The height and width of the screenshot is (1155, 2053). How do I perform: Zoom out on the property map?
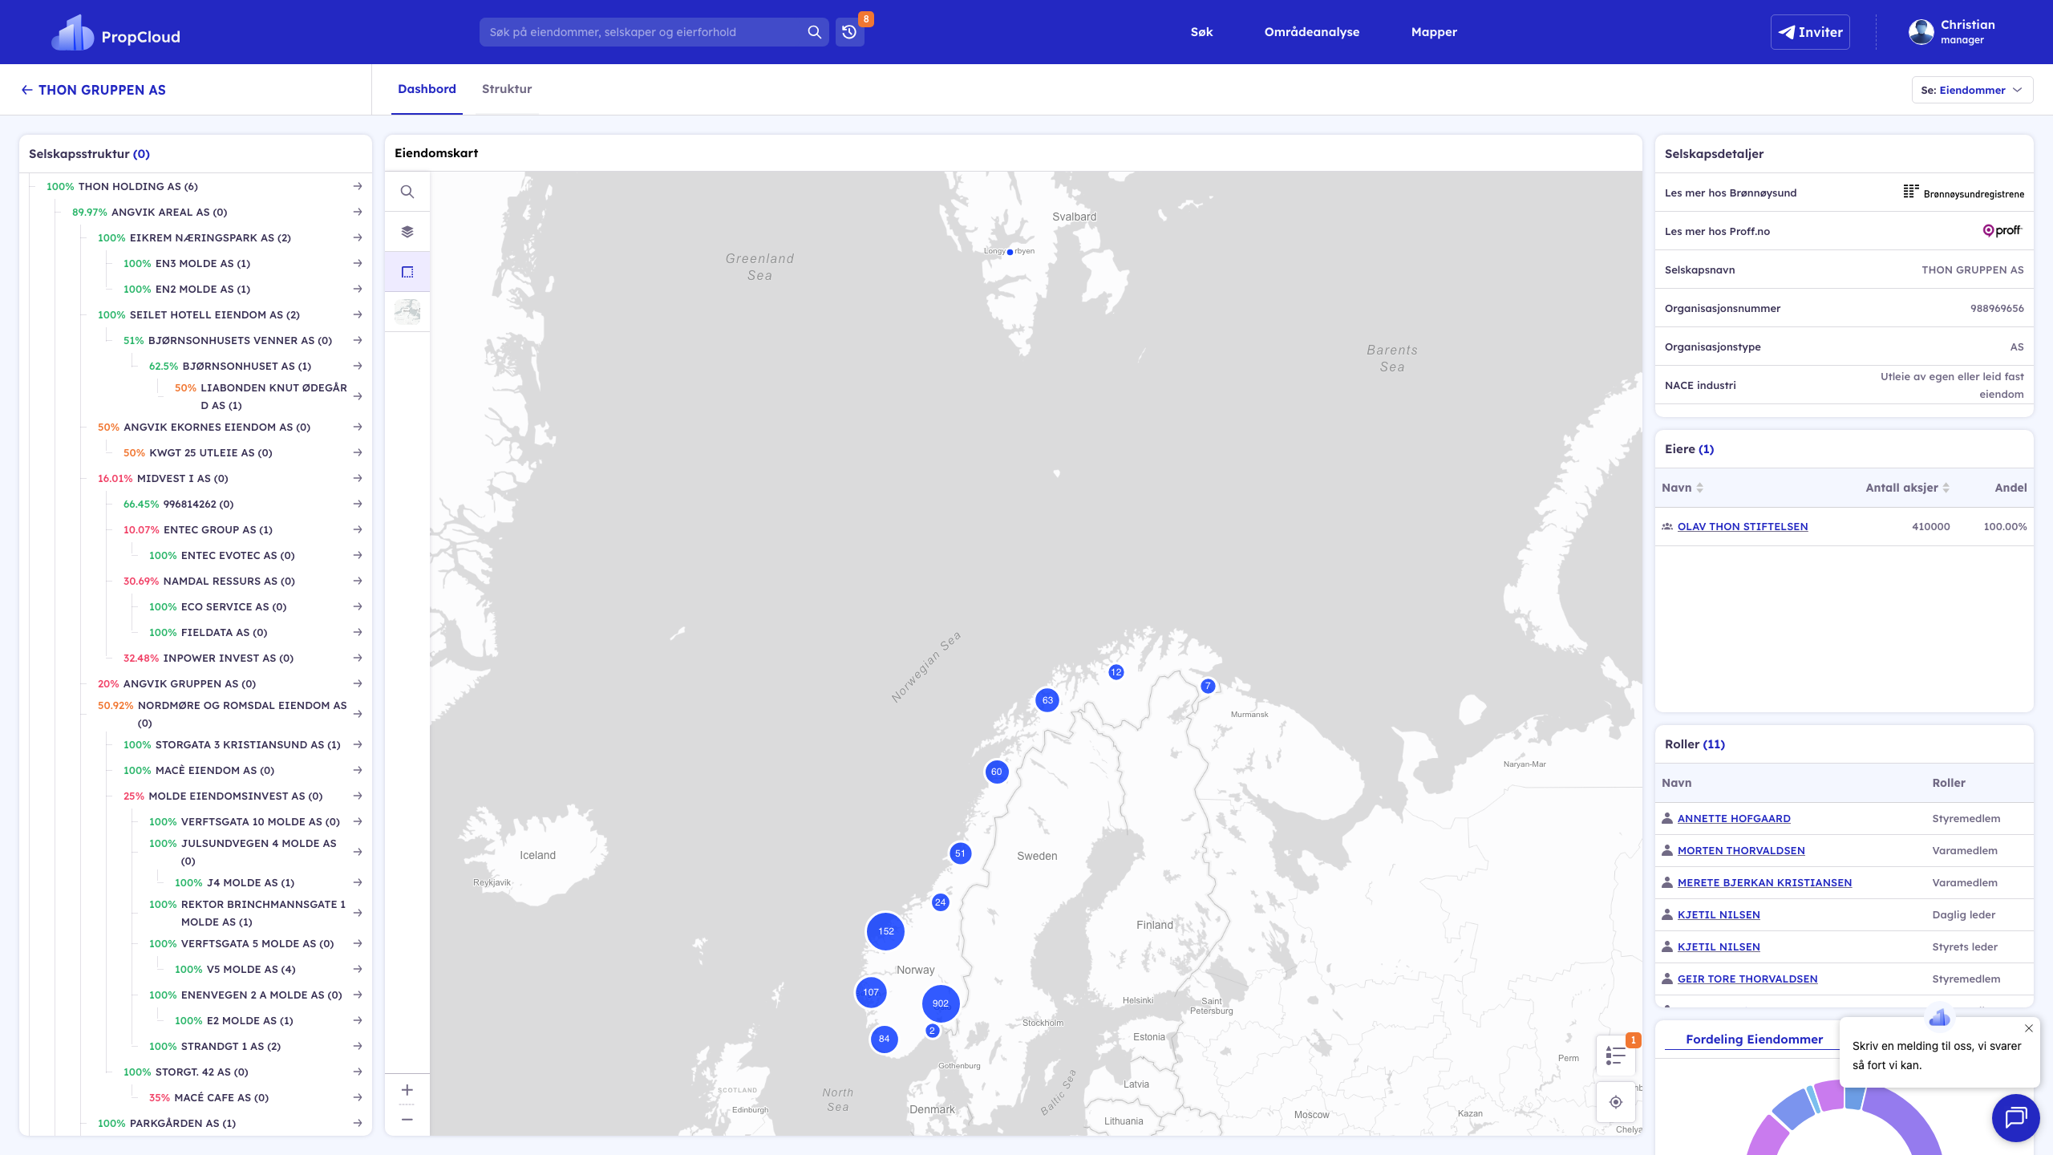(x=407, y=1120)
